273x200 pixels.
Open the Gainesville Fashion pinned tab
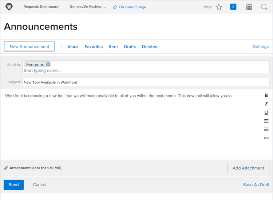click(88, 7)
